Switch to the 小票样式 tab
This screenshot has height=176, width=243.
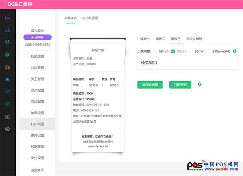[x=70, y=18]
